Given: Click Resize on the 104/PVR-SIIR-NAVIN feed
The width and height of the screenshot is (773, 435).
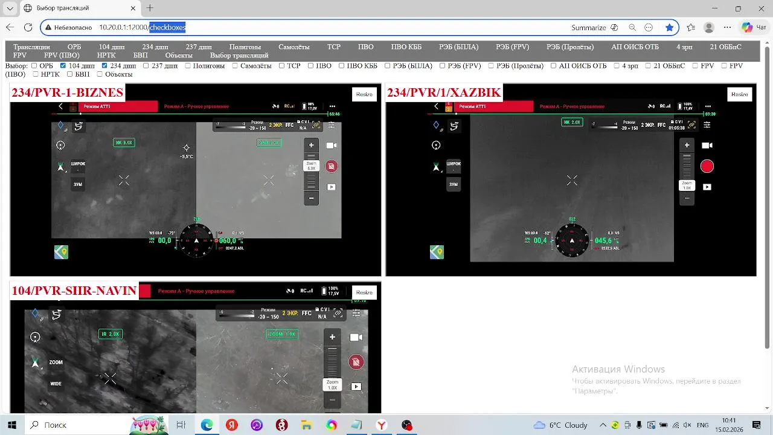Looking at the screenshot, I should (364, 292).
